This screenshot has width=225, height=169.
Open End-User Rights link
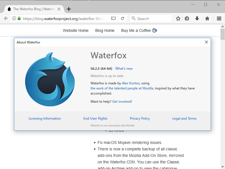tap(95, 118)
